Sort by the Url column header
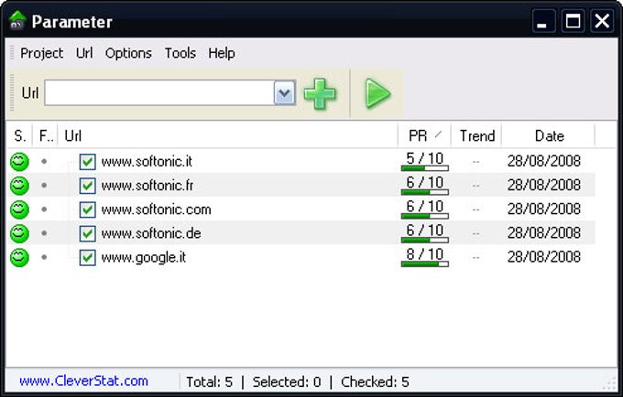This screenshot has height=397, width=623. [228, 135]
